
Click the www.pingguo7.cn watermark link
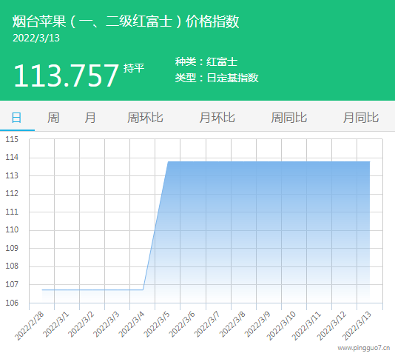point(364,348)
